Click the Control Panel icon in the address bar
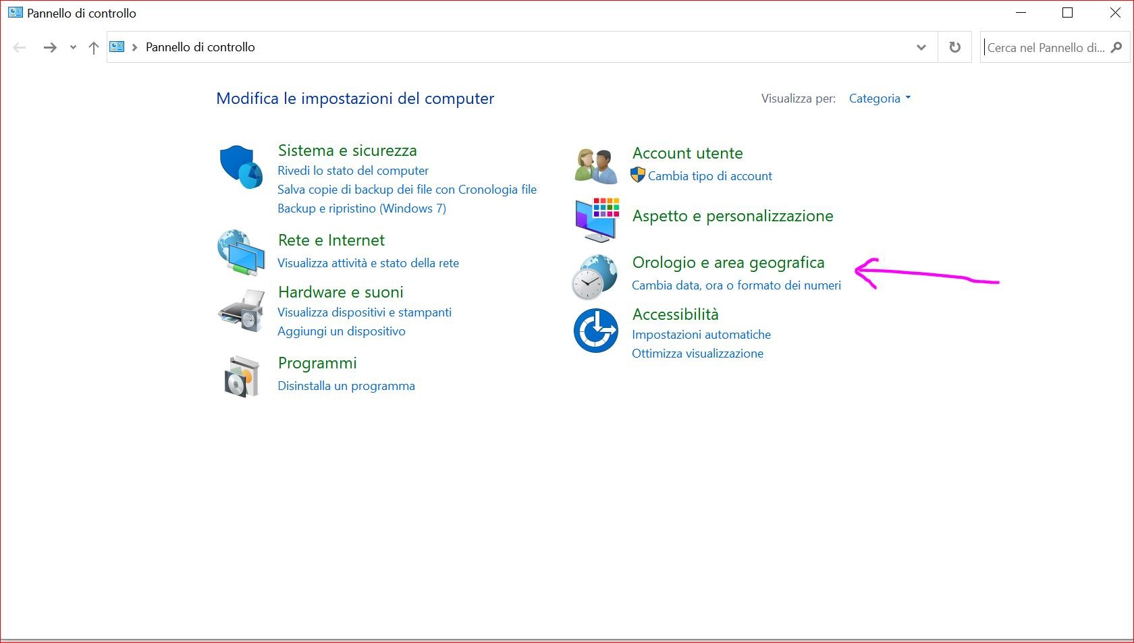The width and height of the screenshot is (1134, 643). [x=117, y=47]
